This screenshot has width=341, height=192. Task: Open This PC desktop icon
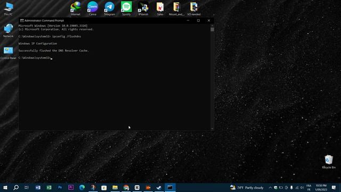(x=9, y=9)
